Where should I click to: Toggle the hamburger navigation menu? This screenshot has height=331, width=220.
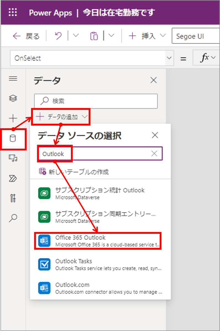(x=13, y=79)
